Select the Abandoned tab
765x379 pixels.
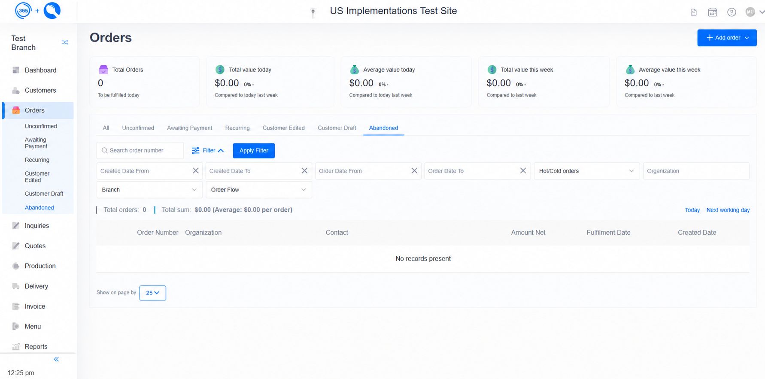coord(383,128)
